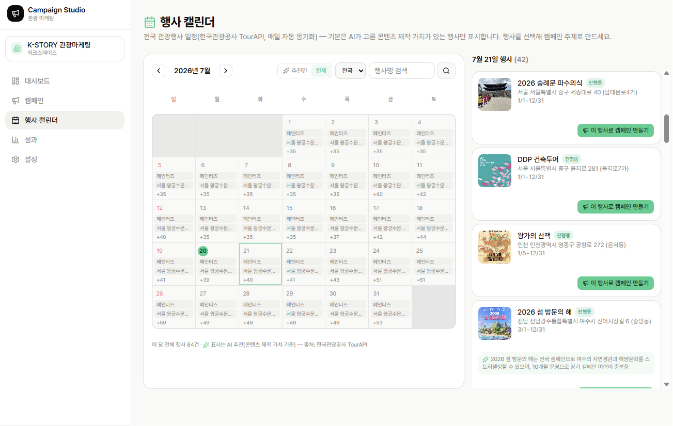Click the 페인터즈 event on July 22
This screenshot has width=673, height=426.
(304, 261)
